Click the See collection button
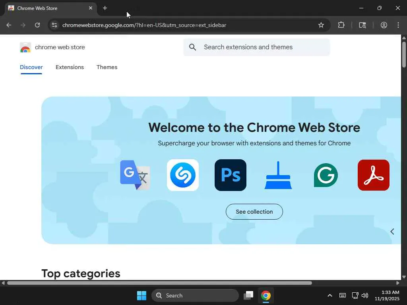This screenshot has width=407, height=305. [254, 212]
